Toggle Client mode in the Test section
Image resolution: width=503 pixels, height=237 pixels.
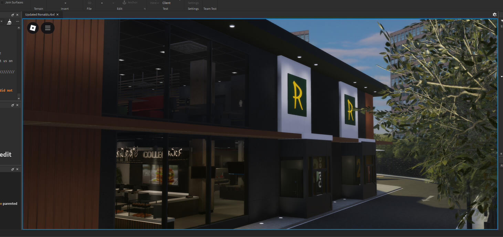pyautogui.click(x=167, y=3)
